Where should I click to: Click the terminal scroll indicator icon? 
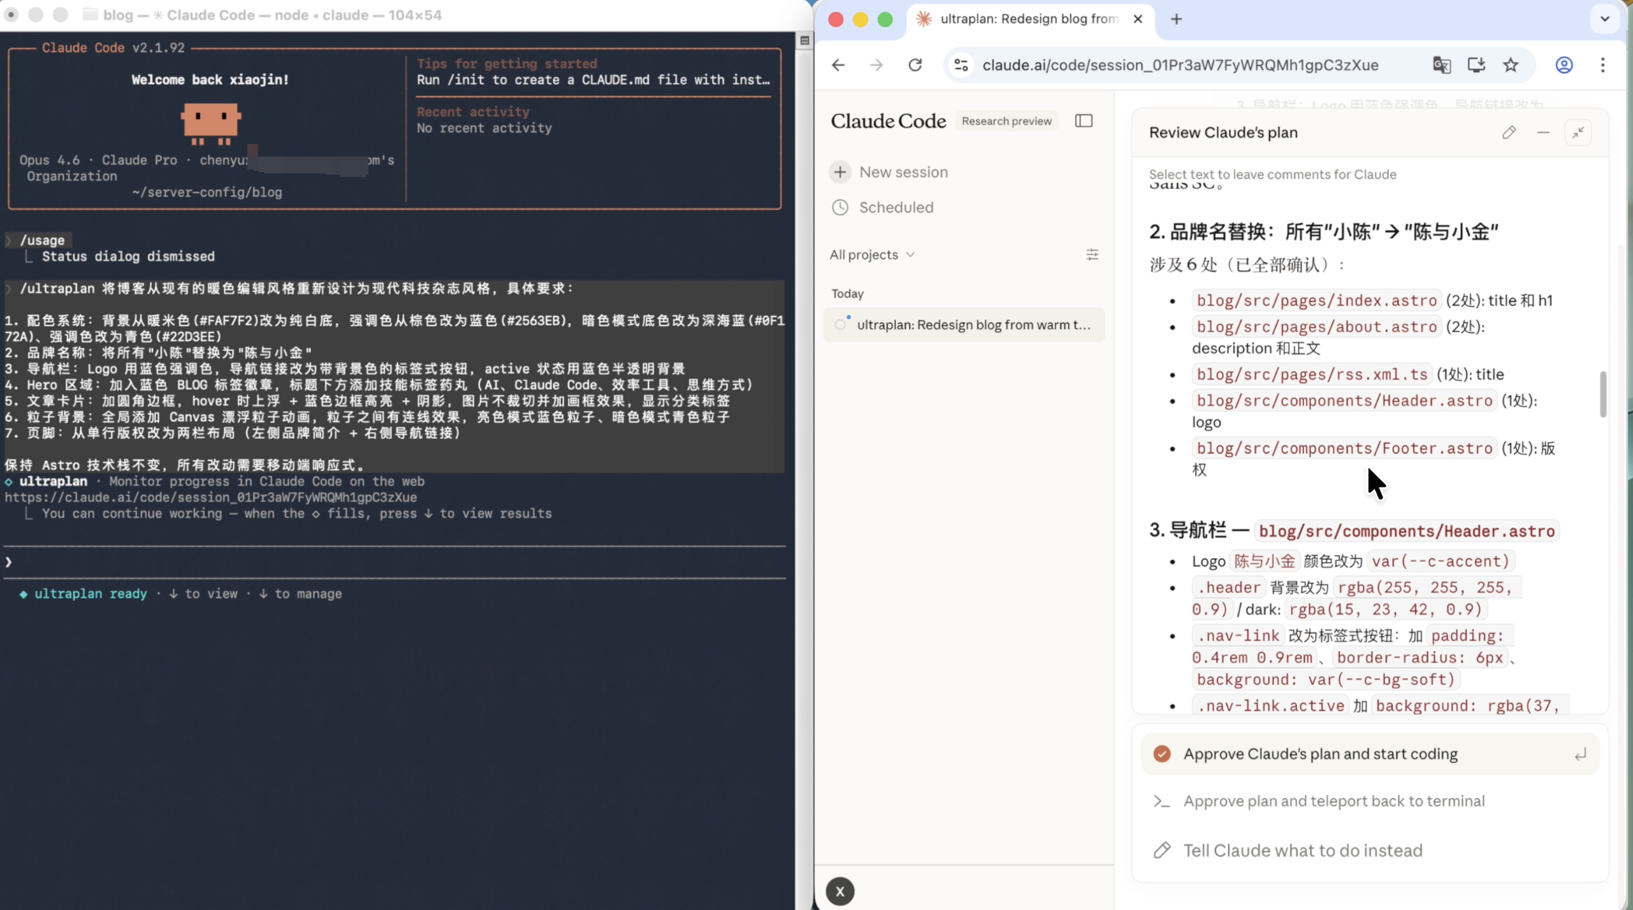(x=804, y=41)
